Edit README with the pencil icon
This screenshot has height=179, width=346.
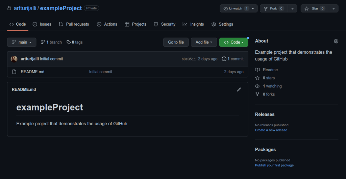[239, 89]
